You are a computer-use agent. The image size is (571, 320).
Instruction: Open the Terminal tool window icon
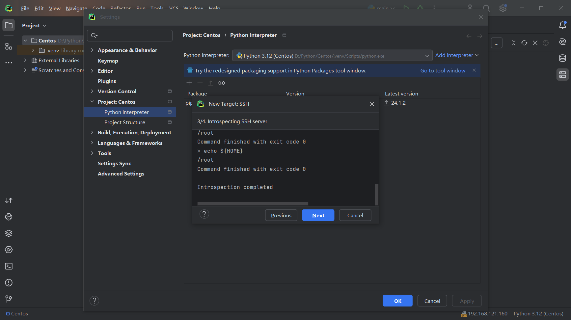(9, 266)
